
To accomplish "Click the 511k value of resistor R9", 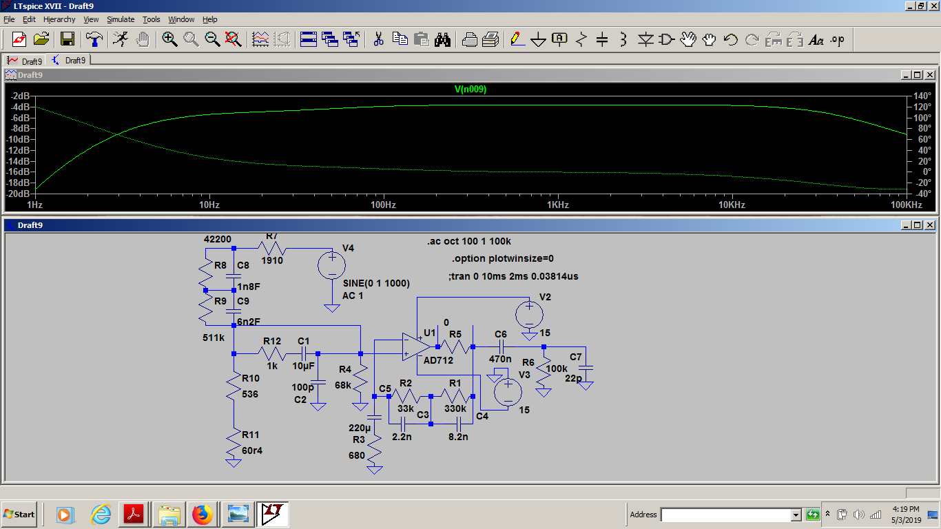I will point(214,338).
